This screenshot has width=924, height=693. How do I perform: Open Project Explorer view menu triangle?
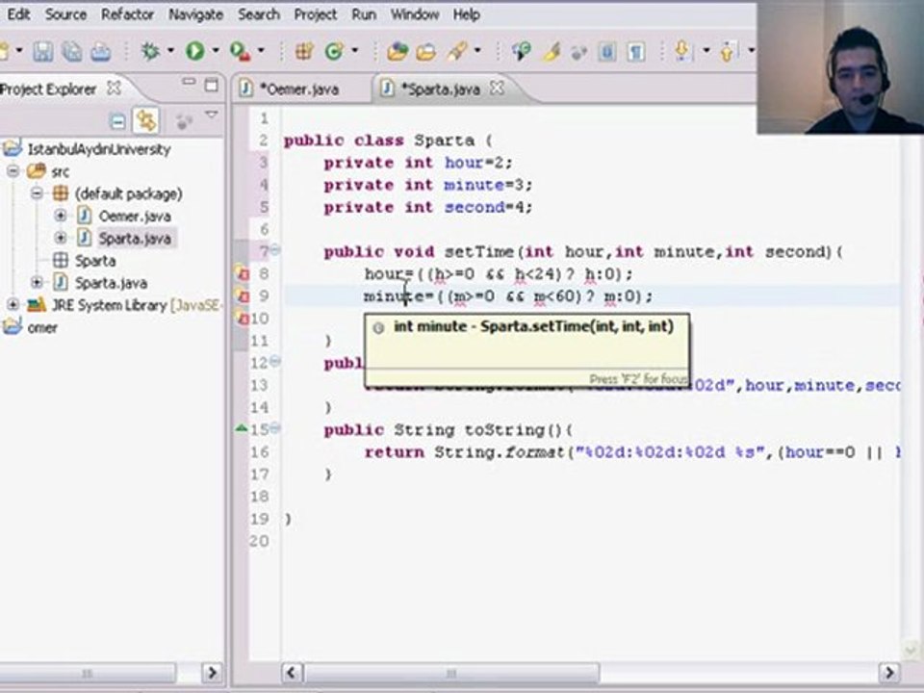[x=212, y=115]
